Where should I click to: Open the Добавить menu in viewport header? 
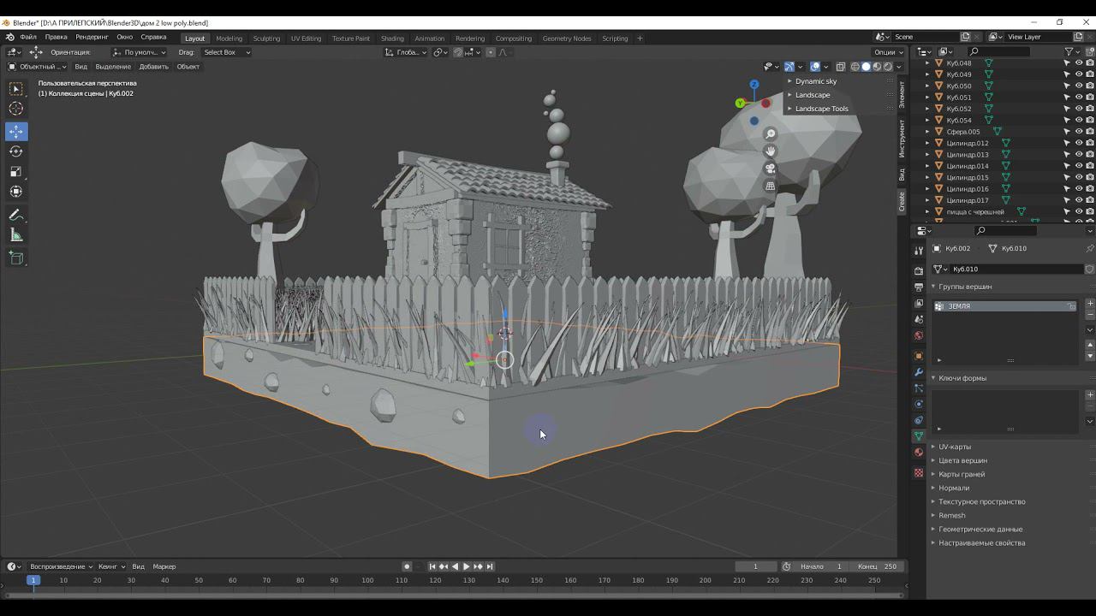[154, 67]
